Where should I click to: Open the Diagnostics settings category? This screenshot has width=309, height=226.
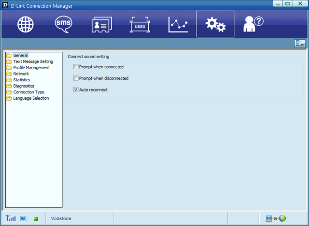[x=24, y=86]
